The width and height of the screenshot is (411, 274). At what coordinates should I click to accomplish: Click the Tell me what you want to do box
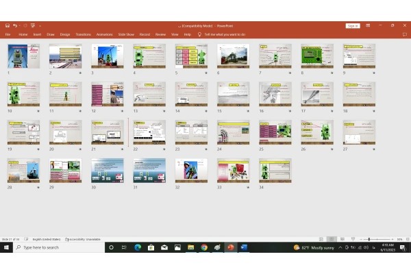point(225,34)
